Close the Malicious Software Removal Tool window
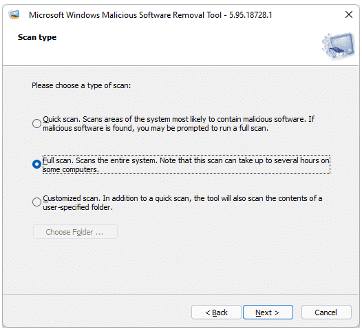Image resolution: width=362 pixels, height=329 pixels. [x=349, y=14]
